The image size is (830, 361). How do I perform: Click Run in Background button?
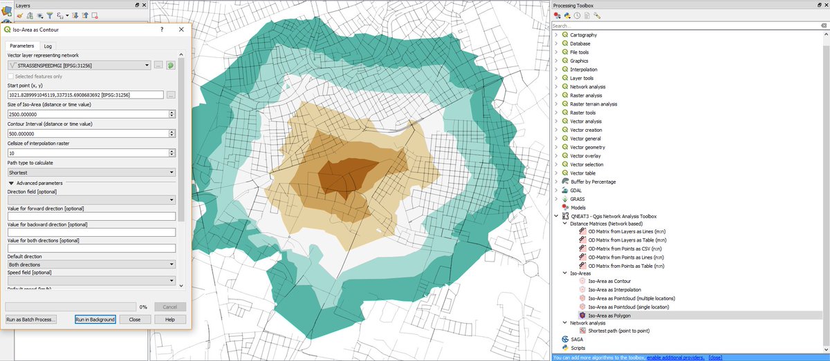[x=95, y=320]
